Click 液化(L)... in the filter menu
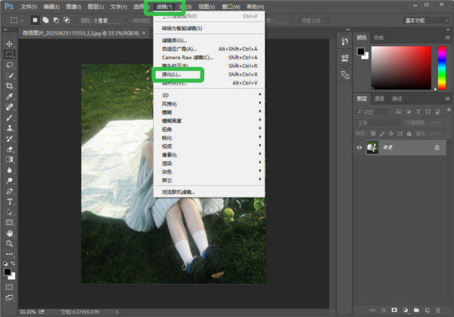 point(173,75)
